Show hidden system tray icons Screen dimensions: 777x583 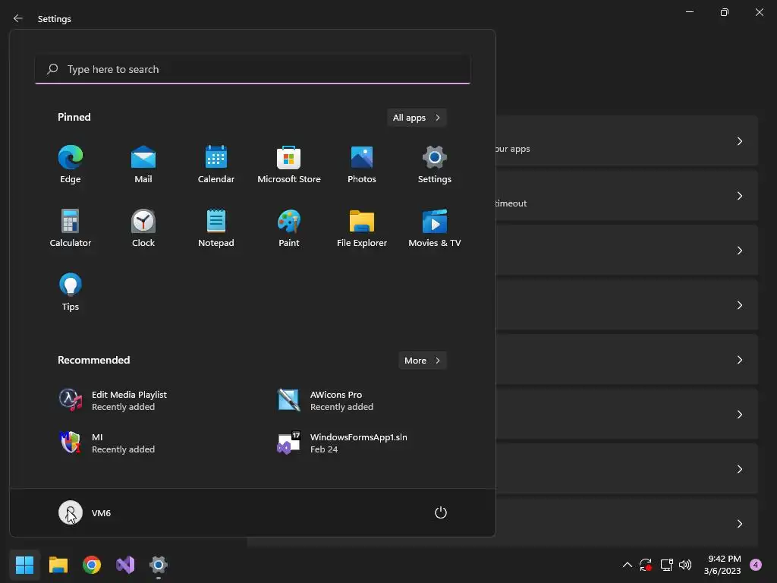627,565
